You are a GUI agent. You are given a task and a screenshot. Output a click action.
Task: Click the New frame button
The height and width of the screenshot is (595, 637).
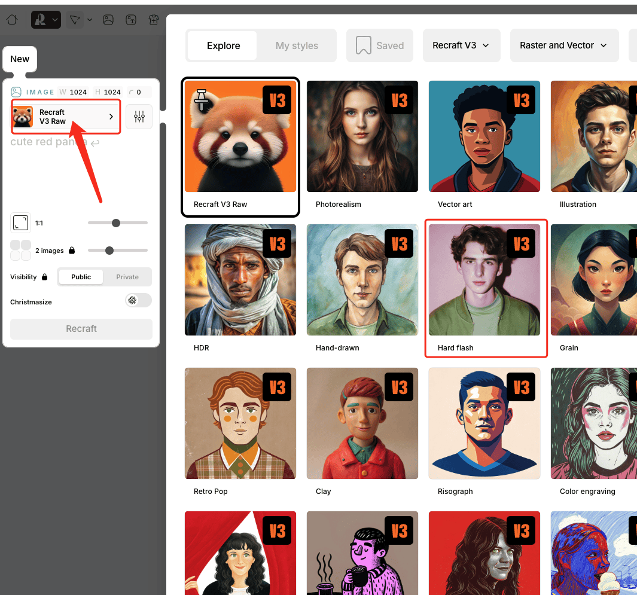pyautogui.click(x=20, y=59)
